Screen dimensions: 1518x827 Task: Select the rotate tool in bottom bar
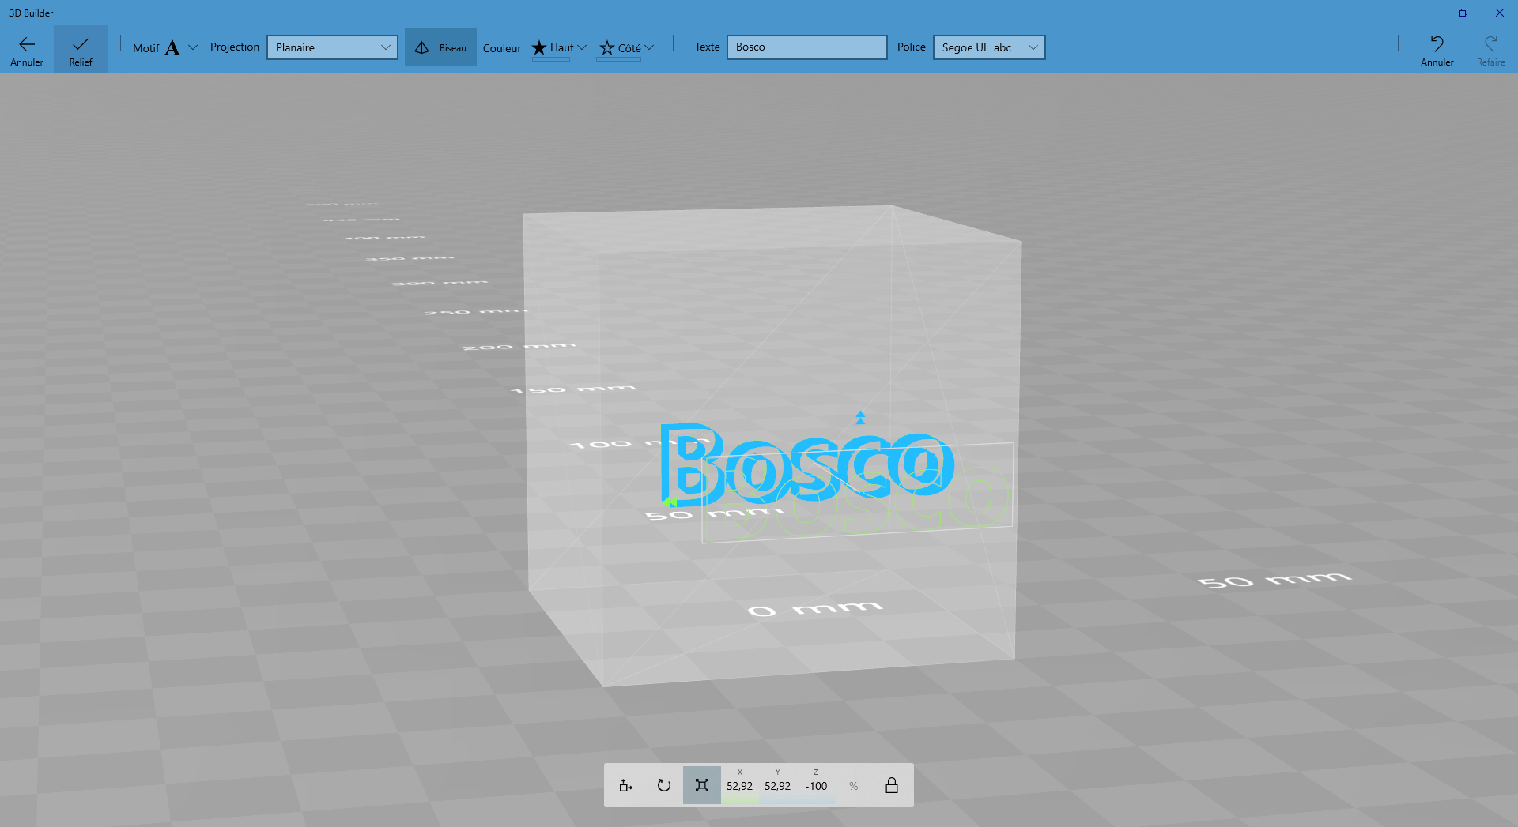[664, 785]
